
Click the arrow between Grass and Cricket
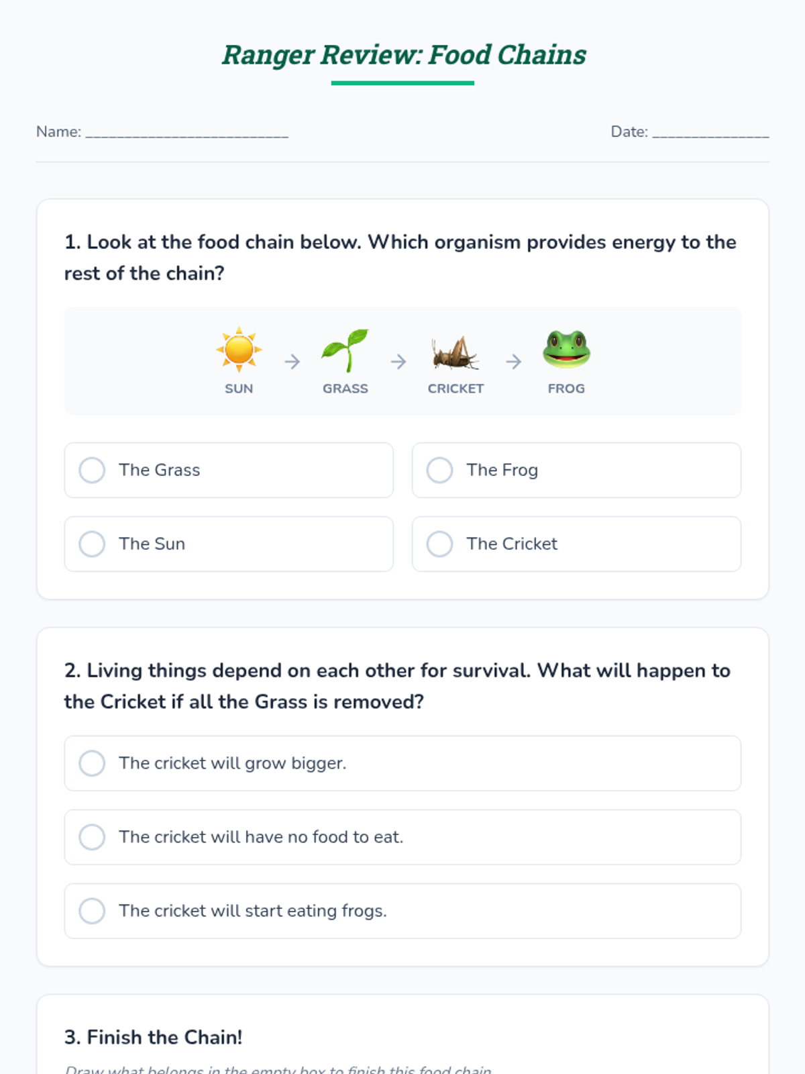coord(398,362)
